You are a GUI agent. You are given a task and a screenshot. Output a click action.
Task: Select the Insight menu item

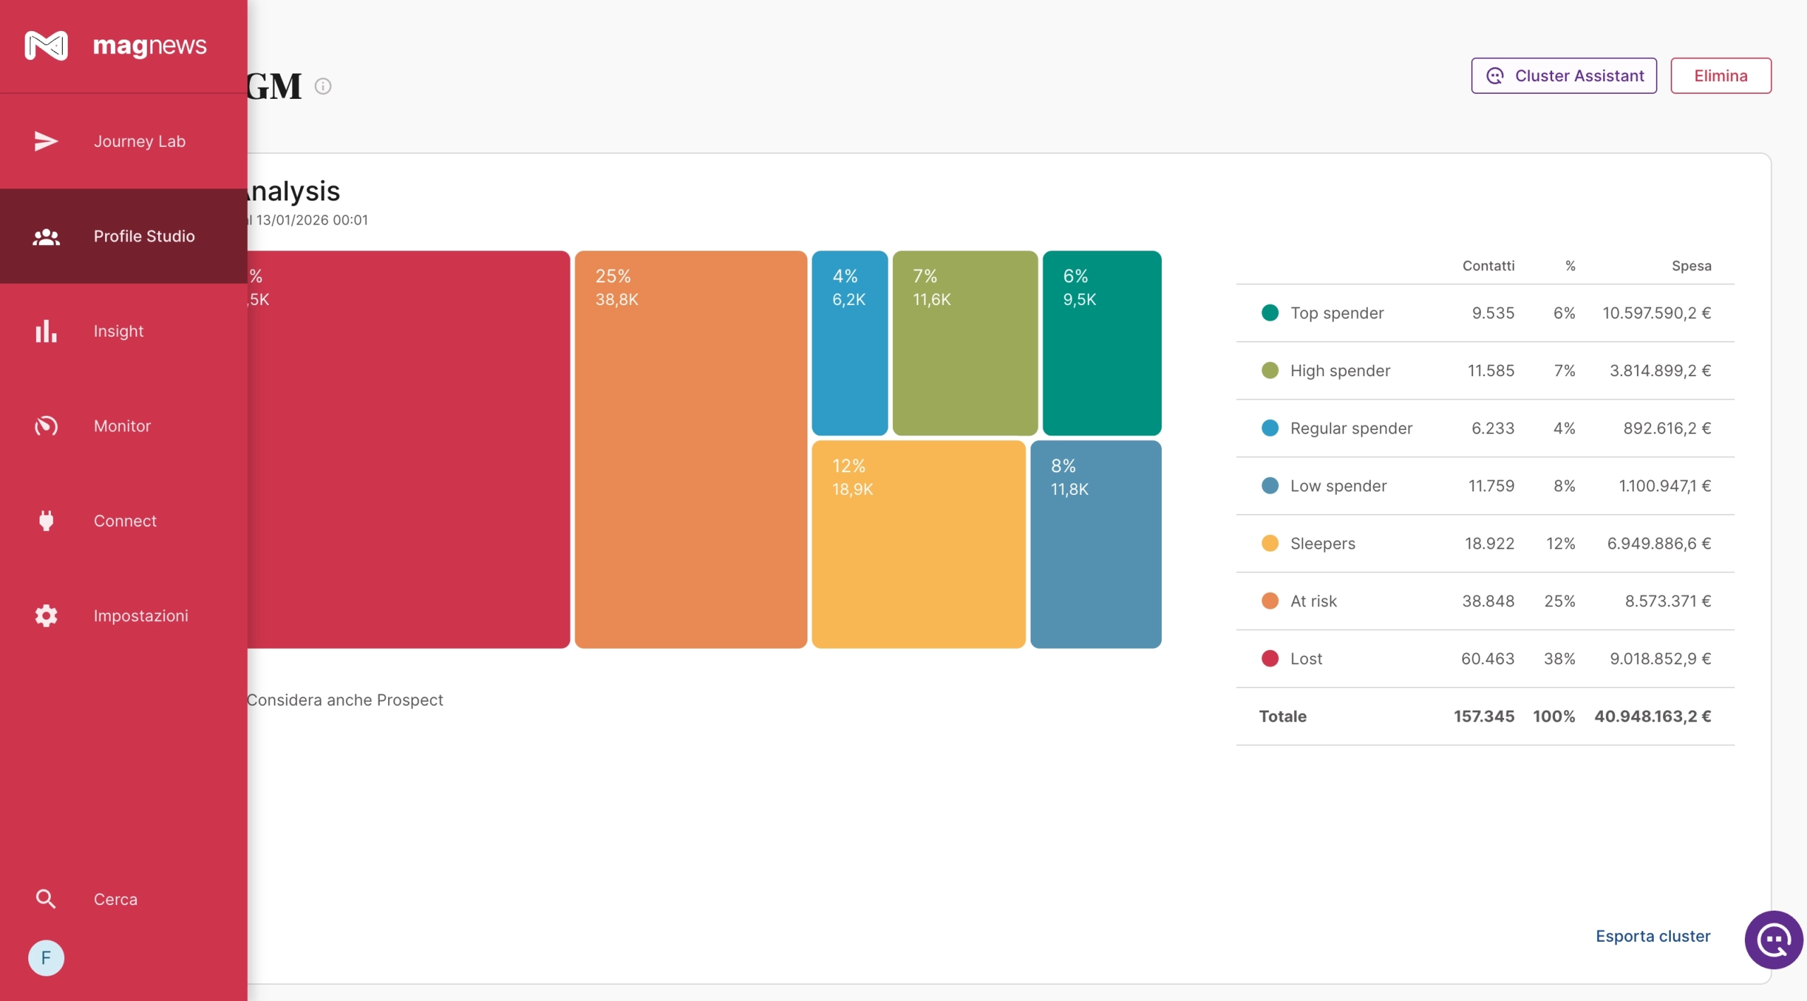click(119, 331)
